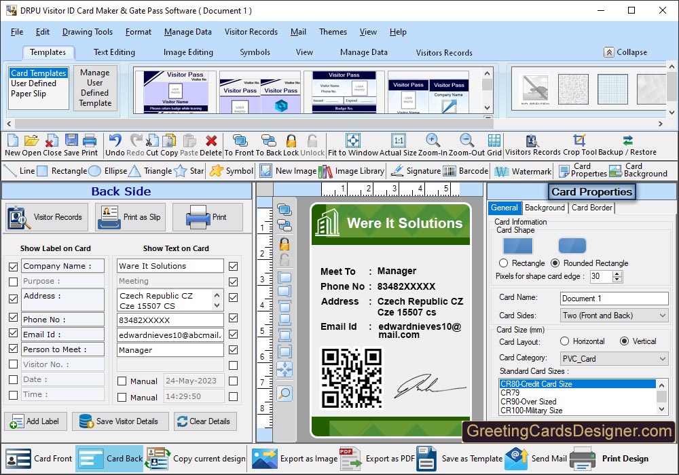This screenshot has width=679, height=475.
Task: Open the Background properties tab
Action: tap(545, 208)
